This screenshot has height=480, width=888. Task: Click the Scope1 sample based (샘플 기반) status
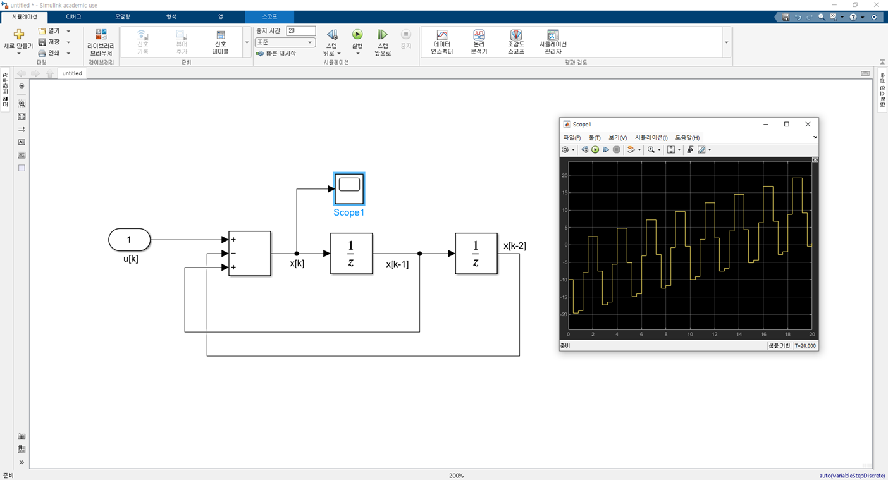(x=779, y=346)
